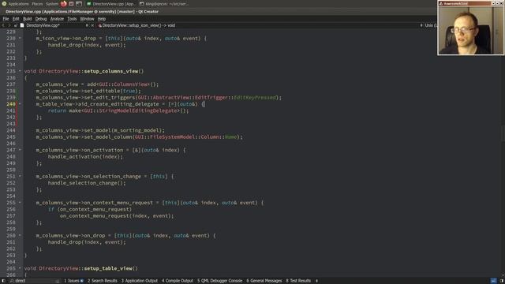505x284 pixels.
Task: Click 'set_model(m_sorting_model)' on line 244
Action: pyautogui.click(x=123, y=130)
